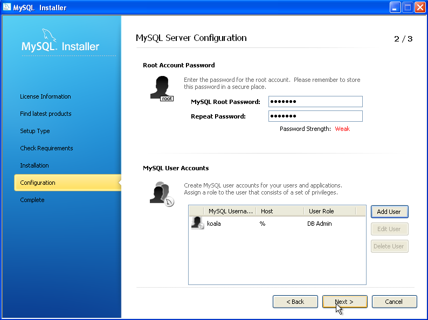Sort by User Role column header

[329, 211]
